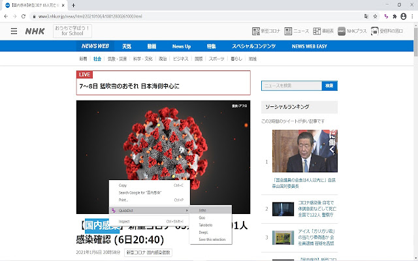The image size is (418, 261).
Task: Open the スペシャルコンテンツ tab
Action: click(253, 46)
